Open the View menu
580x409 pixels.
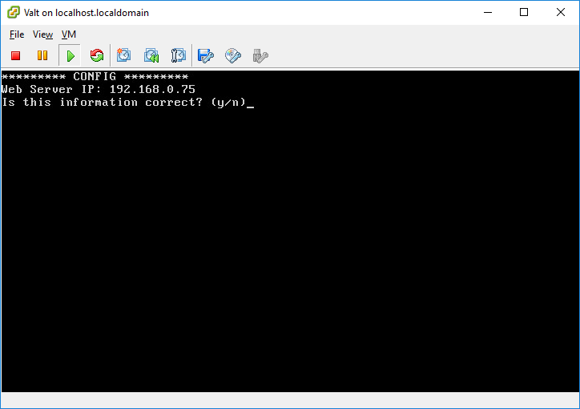(43, 34)
